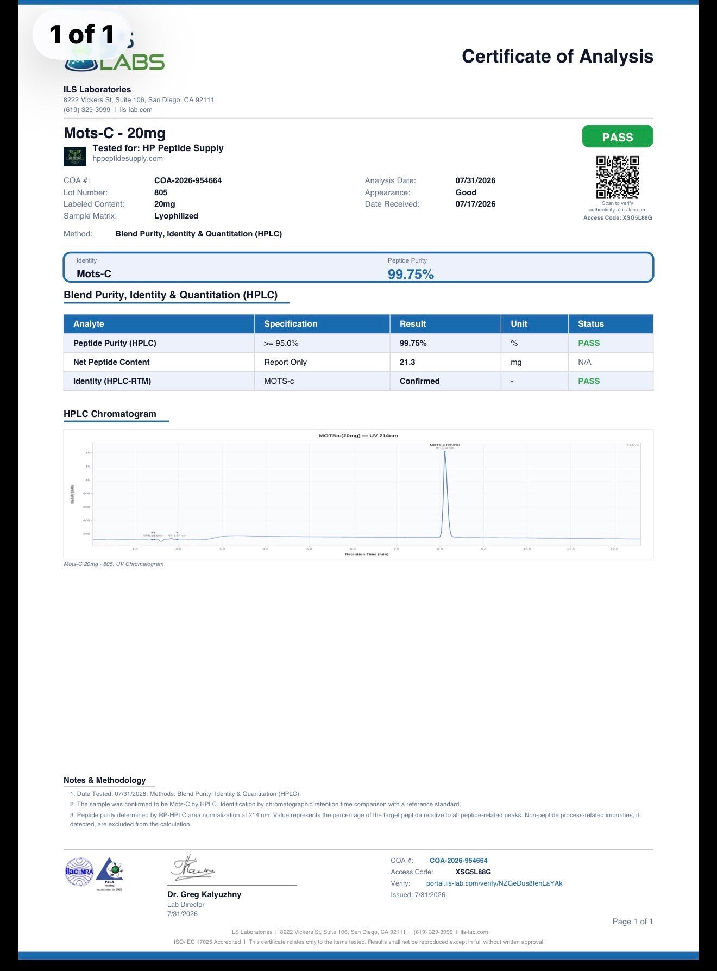Click the 'Issued: 7/31/2026' text

coord(418,895)
